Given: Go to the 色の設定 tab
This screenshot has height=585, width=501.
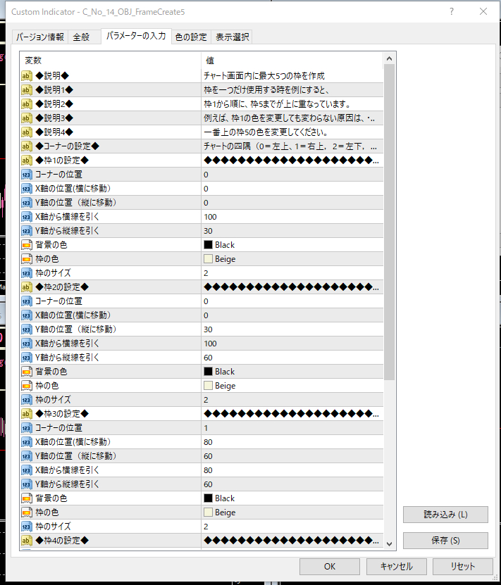Looking at the screenshot, I should [x=191, y=37].
